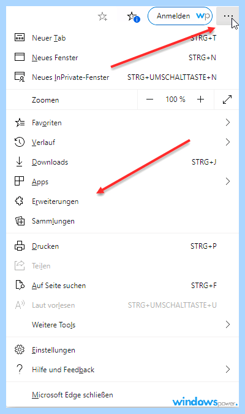Click the Verlauf history clock icon
Screen dimensions: 245x414
(x=20, y=142)
